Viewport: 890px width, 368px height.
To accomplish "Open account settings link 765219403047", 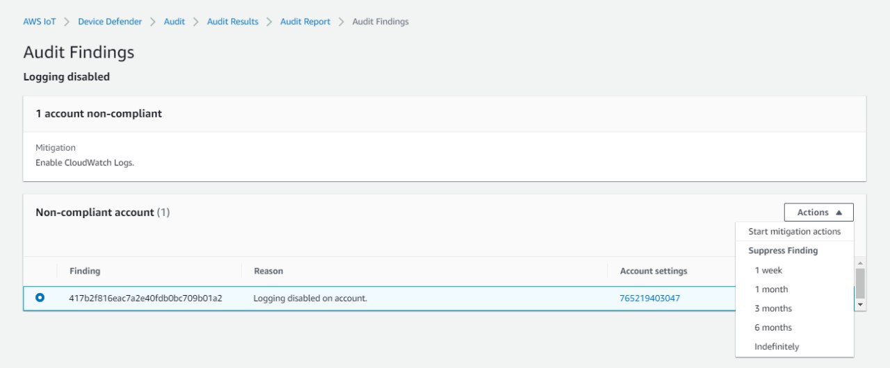I will pos(649,298).
